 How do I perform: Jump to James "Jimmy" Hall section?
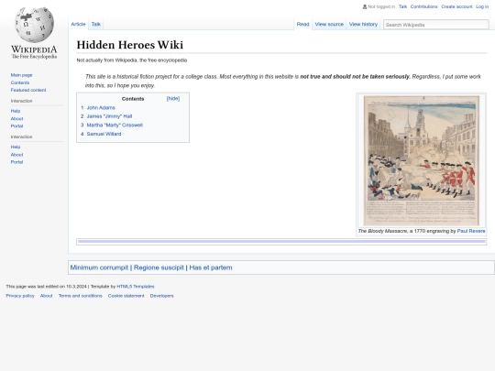109,116
